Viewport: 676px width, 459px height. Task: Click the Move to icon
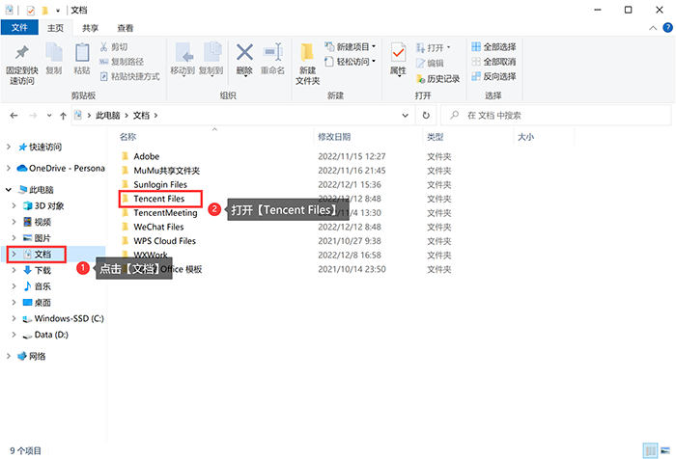tap(184, 53)
